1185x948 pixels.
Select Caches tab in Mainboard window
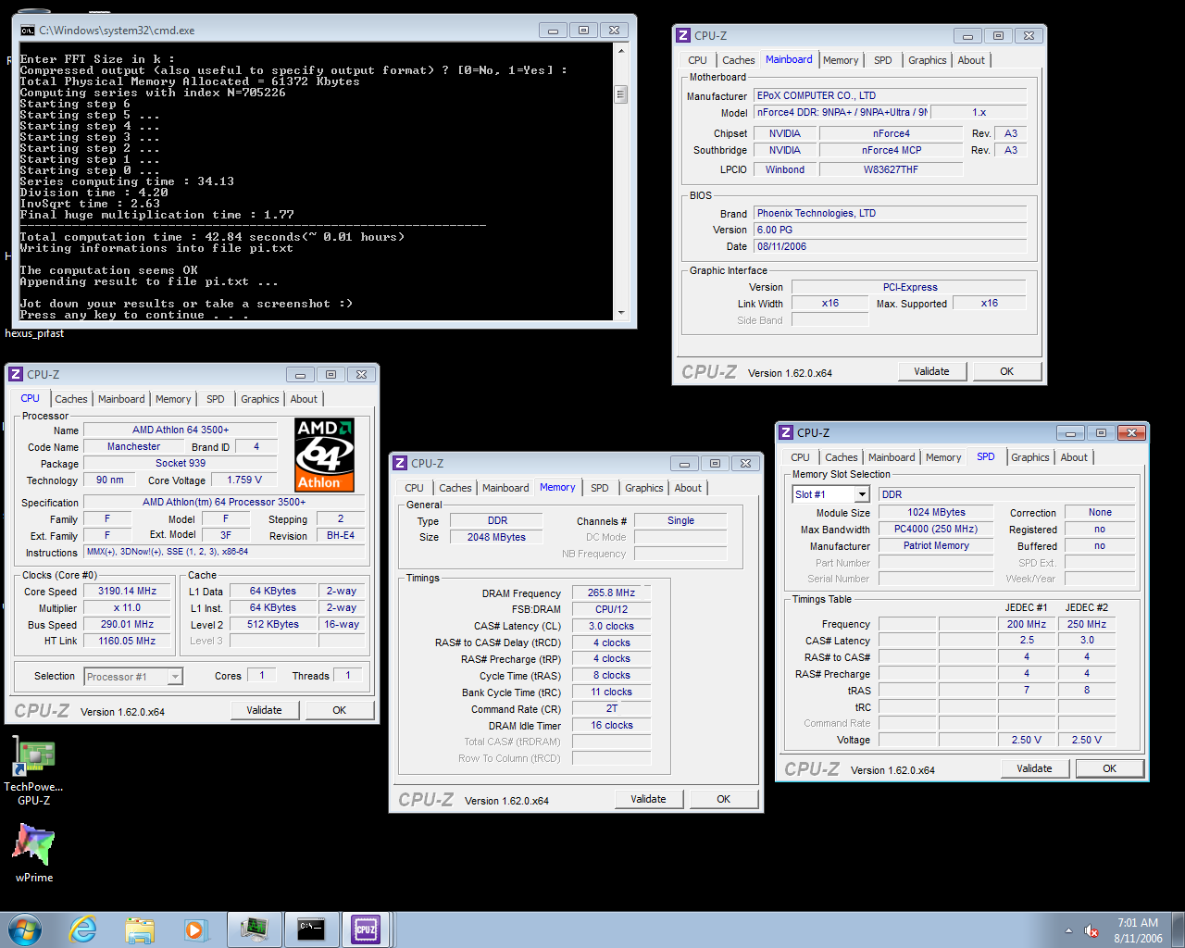tap(739, 60)
